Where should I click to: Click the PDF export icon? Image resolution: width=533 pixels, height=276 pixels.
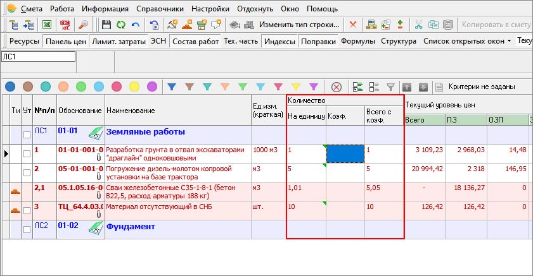tap(65, 25)
